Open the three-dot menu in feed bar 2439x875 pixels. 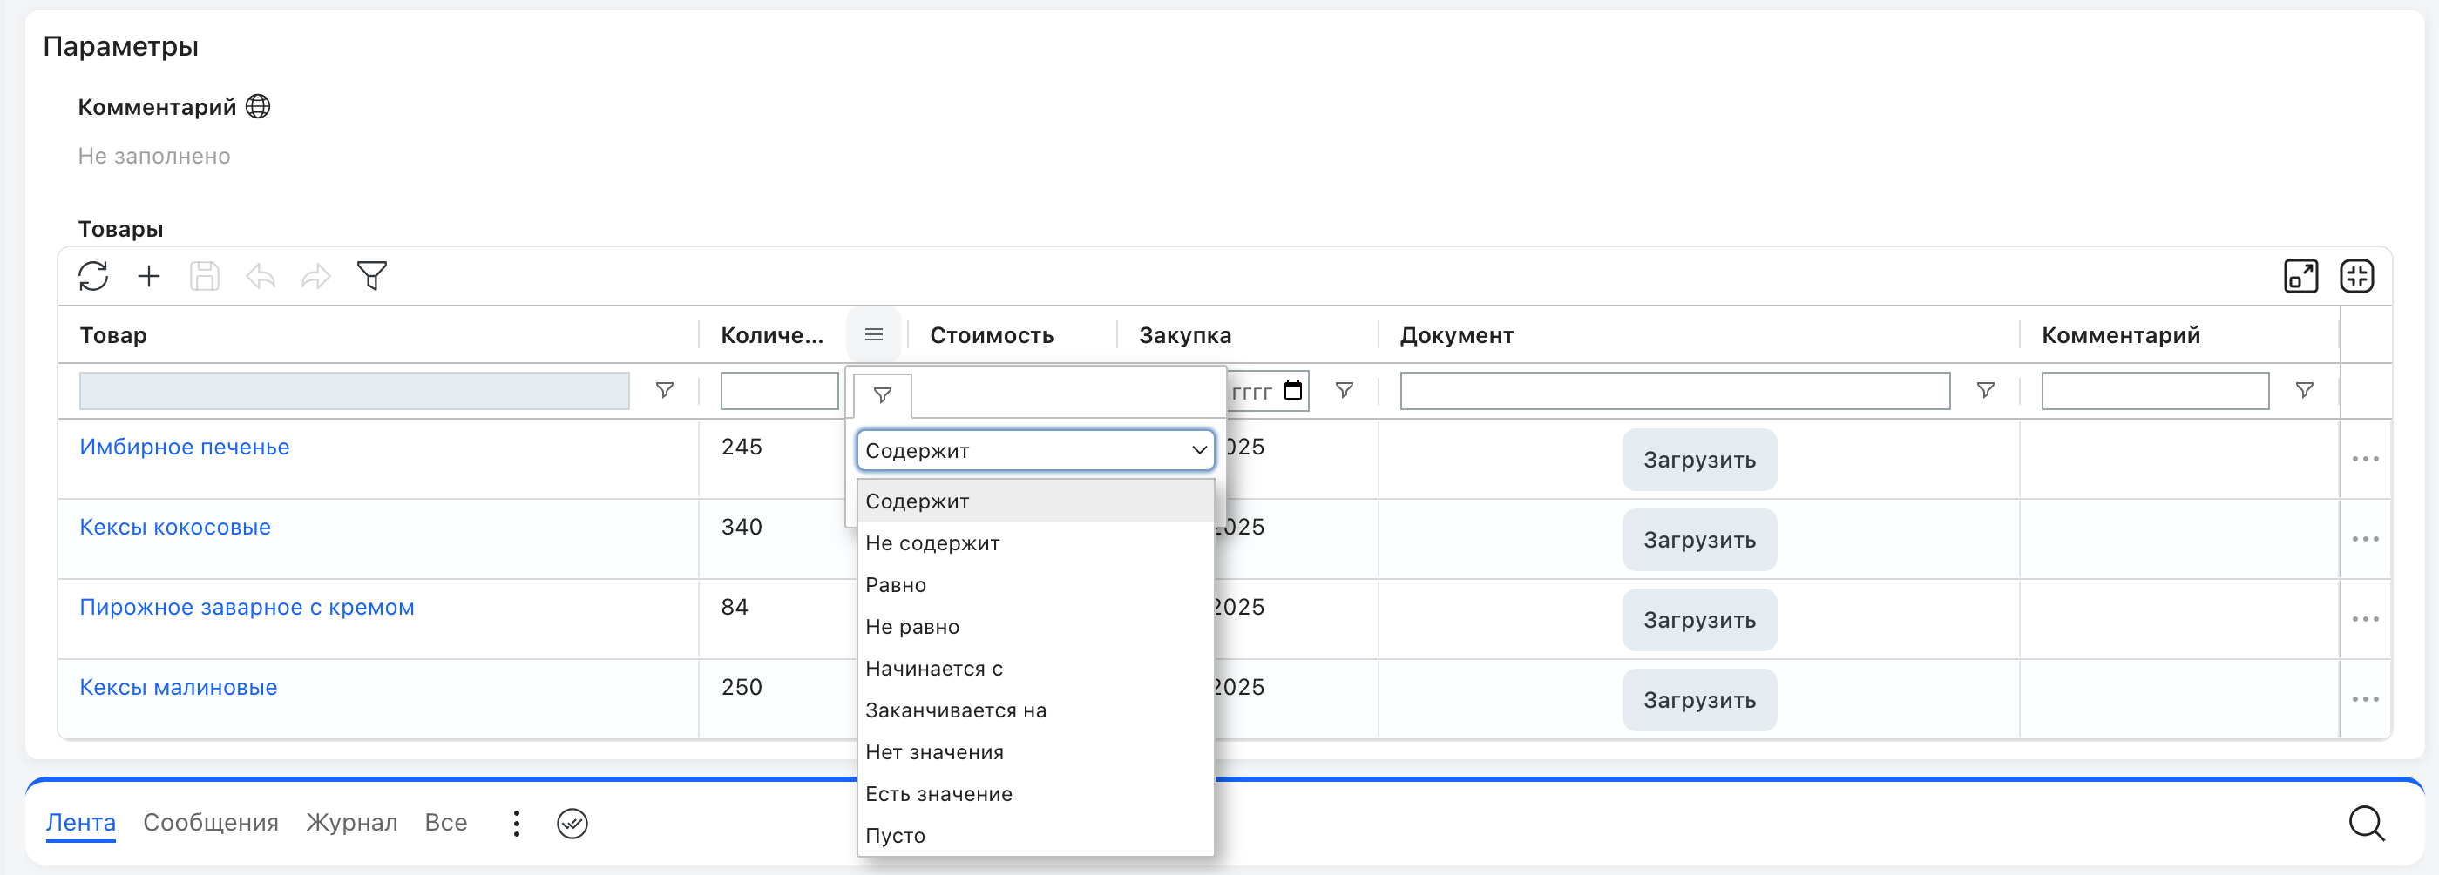(x=516, y=824)
